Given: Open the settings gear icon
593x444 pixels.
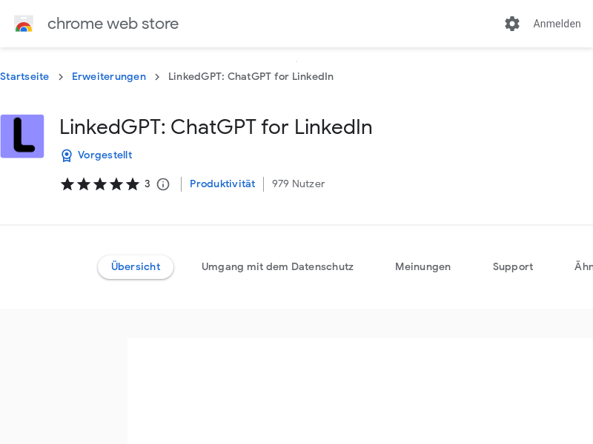Looking at the screenshot, I should (x=512, y=24).
